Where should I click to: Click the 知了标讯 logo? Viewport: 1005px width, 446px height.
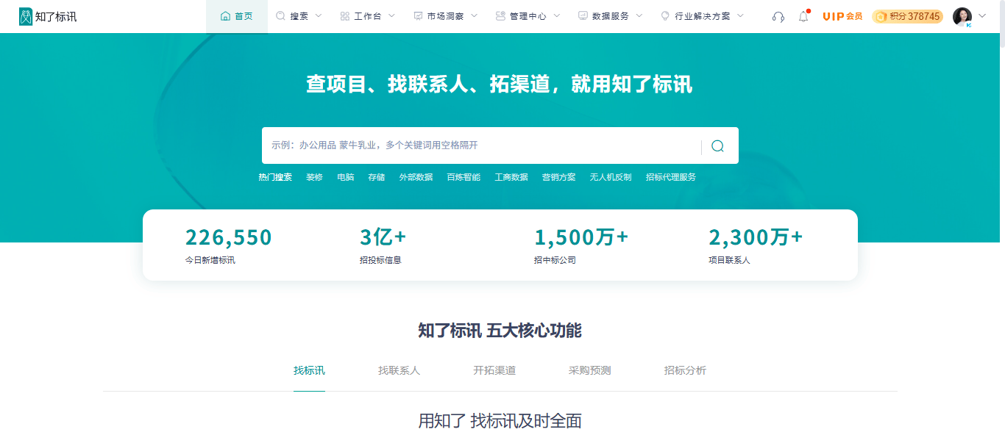[48, 16]
